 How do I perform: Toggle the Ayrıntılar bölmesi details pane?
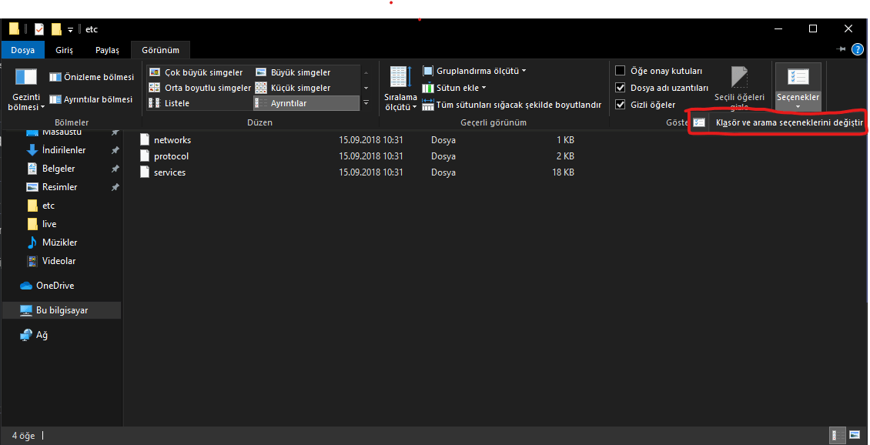pyautogui.click(x=91, y=99)
